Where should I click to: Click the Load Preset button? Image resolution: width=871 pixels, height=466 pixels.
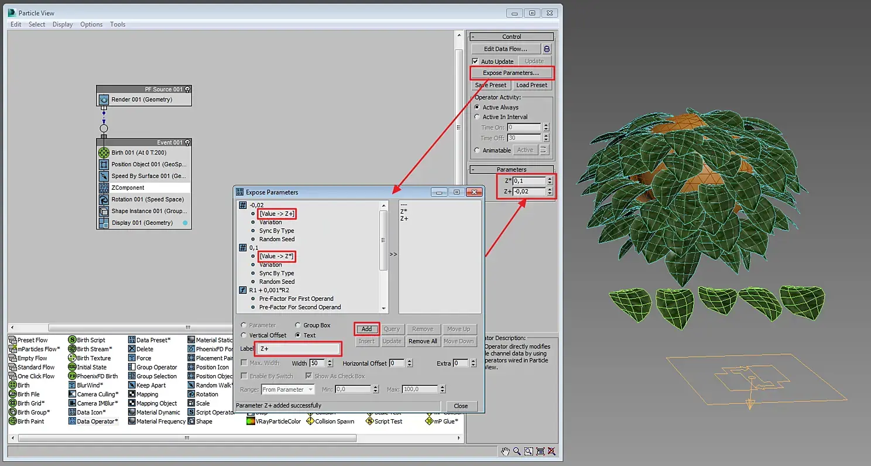531,85
